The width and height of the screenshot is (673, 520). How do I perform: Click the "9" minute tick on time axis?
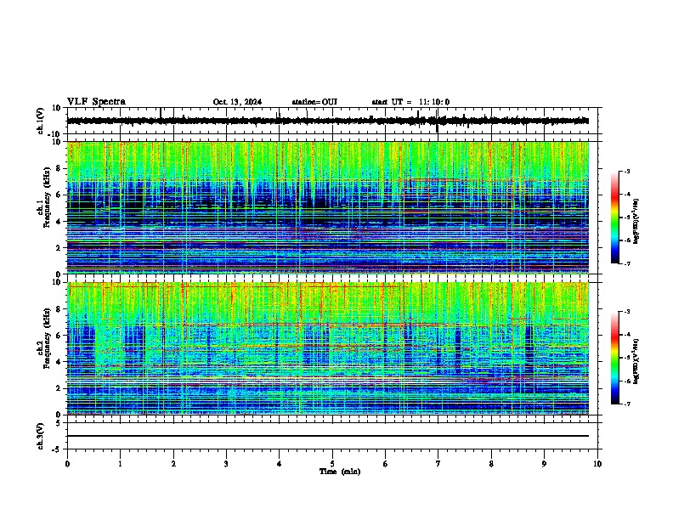(544, 464)
